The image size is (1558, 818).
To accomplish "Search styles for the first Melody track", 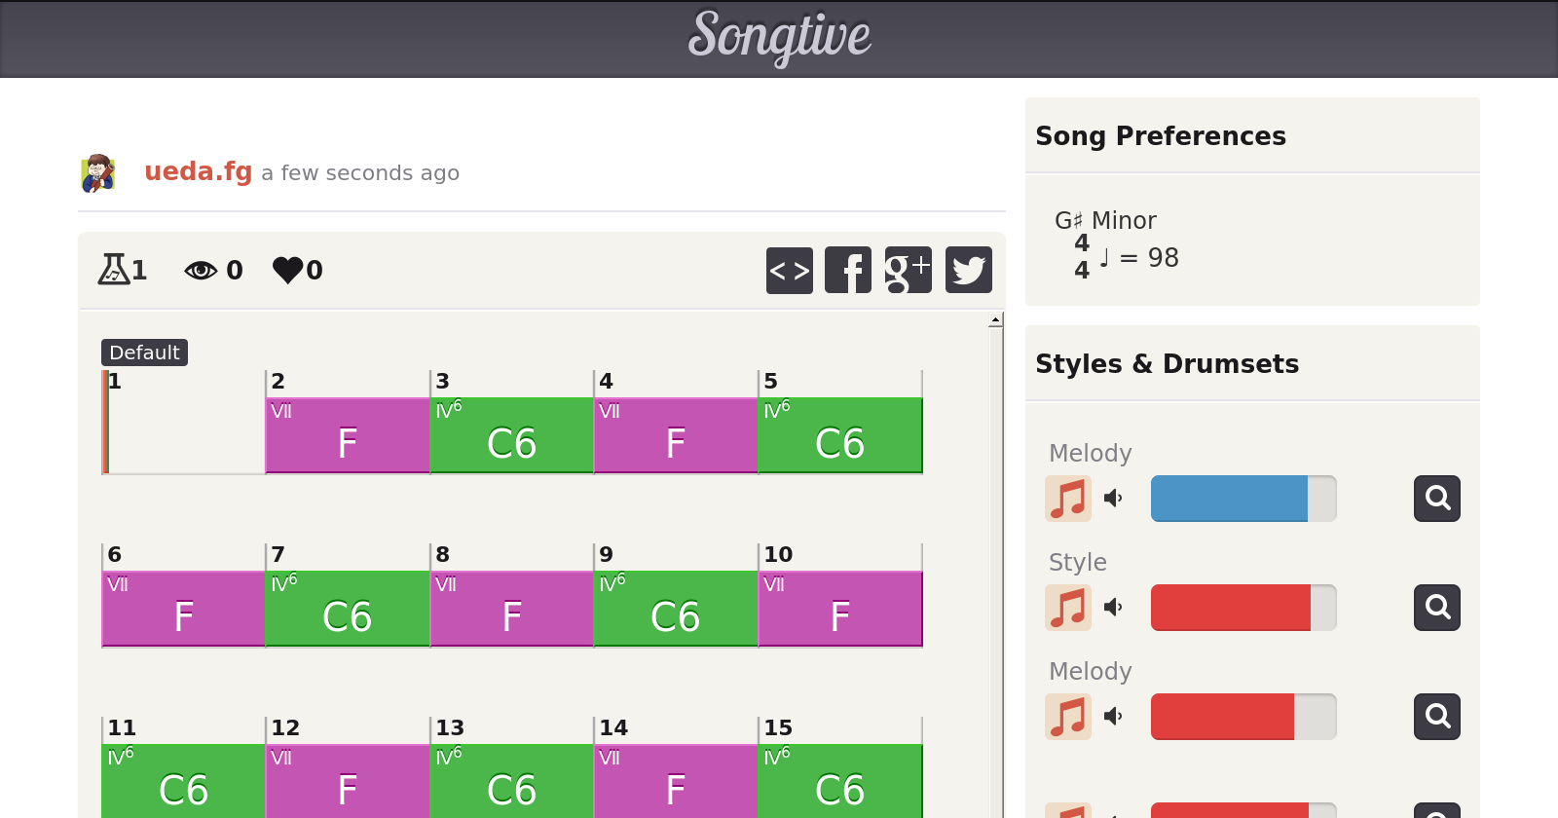I will click(x=1436, y=499).
